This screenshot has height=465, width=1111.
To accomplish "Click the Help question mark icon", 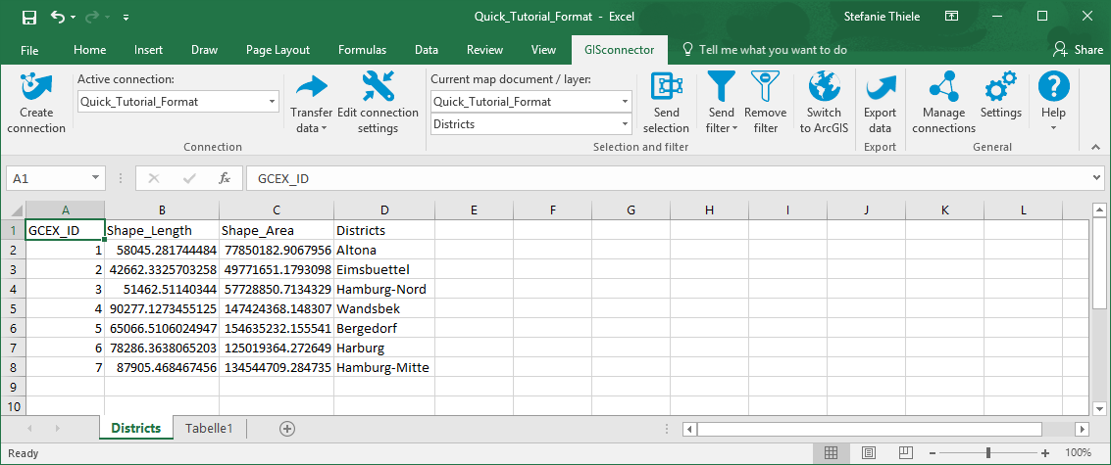I will coord(1053,85).
